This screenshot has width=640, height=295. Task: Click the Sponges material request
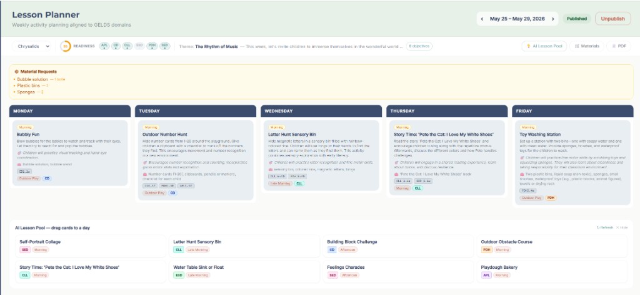[x=29, y=92]
